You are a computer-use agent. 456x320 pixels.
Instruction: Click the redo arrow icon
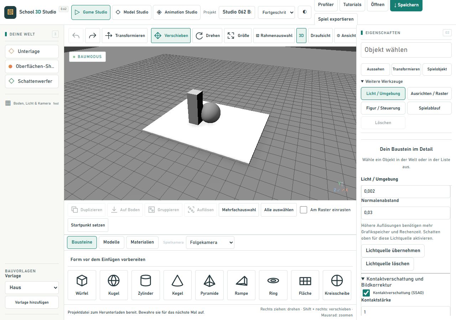click(x=92, y=36)
